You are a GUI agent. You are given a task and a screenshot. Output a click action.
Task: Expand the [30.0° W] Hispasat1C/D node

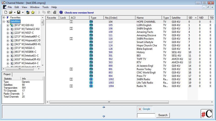point(8,41)
